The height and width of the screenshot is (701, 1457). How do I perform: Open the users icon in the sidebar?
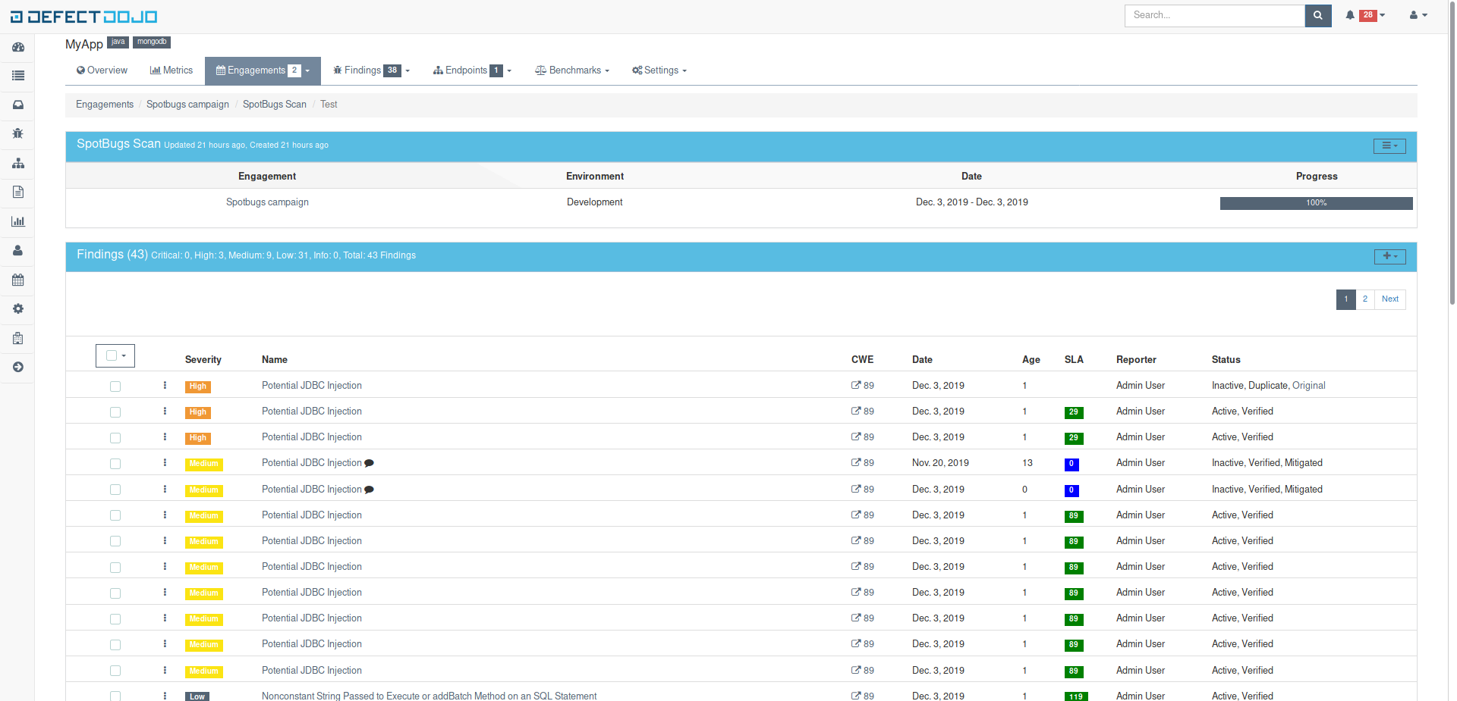[x=18, y=250]
